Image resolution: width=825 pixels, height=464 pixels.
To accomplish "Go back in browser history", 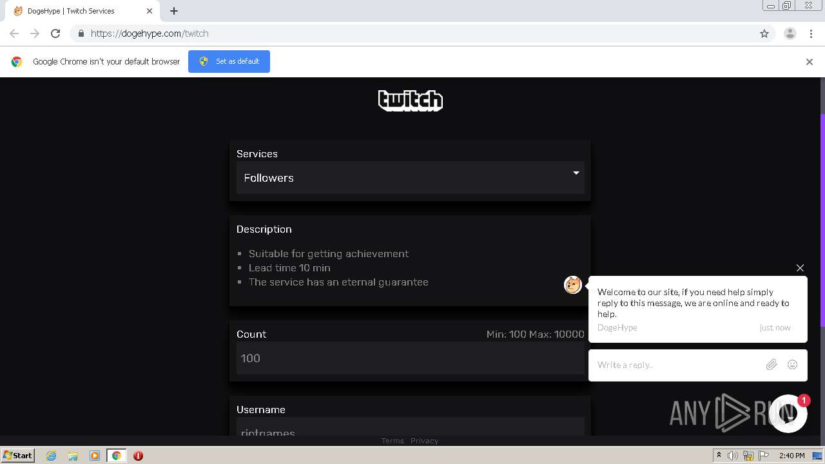I will [x=14, y=34].
